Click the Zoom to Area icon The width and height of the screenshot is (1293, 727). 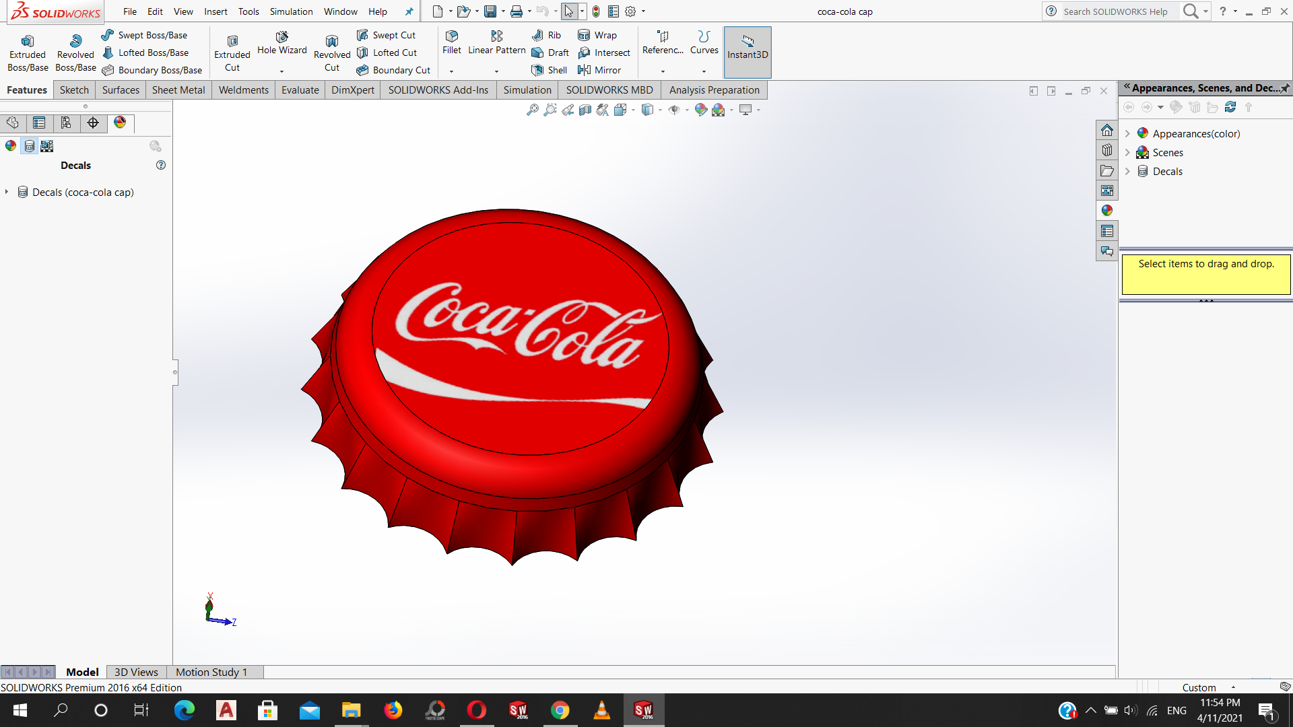tap(550, 110)
